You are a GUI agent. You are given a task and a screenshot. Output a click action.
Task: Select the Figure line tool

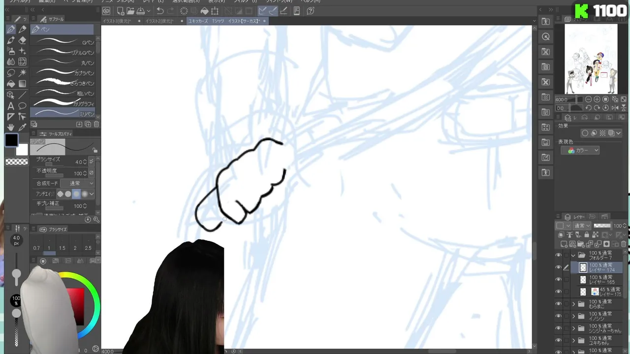[22, 95]
